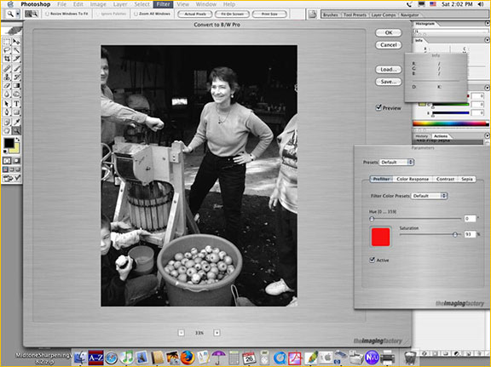Image resolution: width=491 pixels, height=367 pixels.
Task: Select the Eraser tool
Action: pos(7,85)
